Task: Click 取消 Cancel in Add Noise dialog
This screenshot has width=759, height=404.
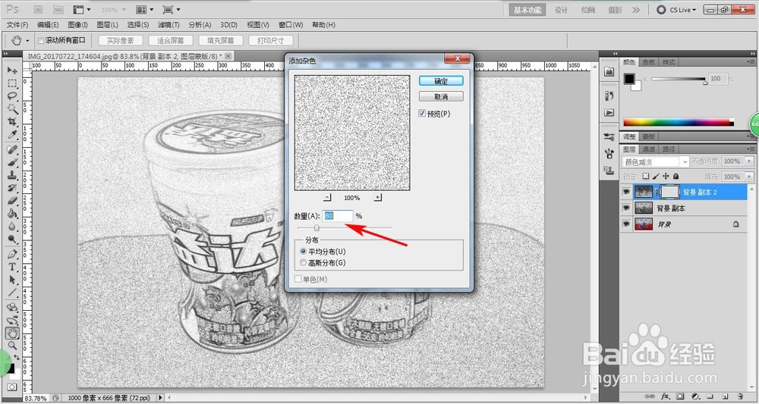Action: pos(441,97)
